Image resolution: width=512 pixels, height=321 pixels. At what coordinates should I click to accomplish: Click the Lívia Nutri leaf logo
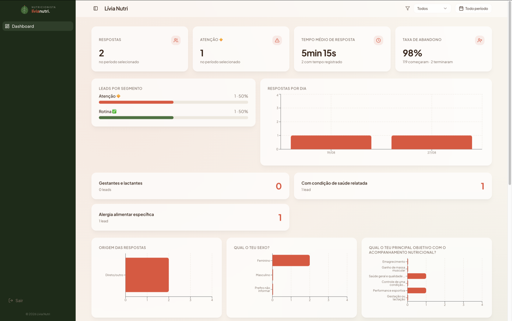[25, 10]
